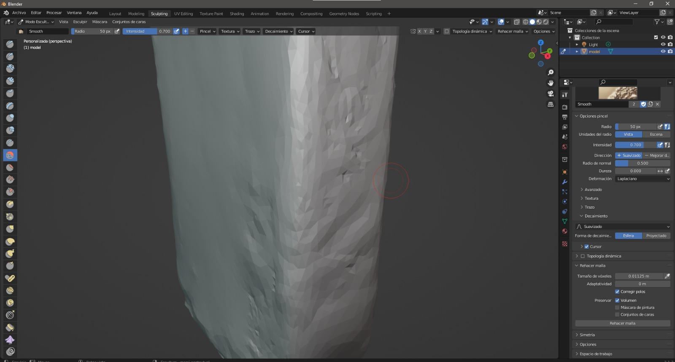Screen dimensions: 675x362
Task: Switch orthographic/perspective with grid icon
Action: [x=551, y=104]
